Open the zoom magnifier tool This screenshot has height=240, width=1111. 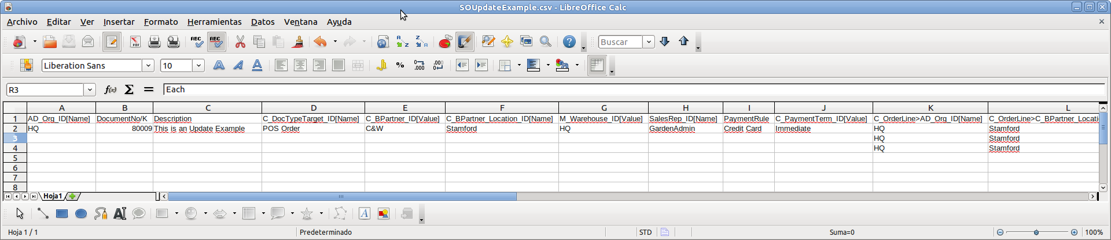pyautogui.click(x=545, y=42)
